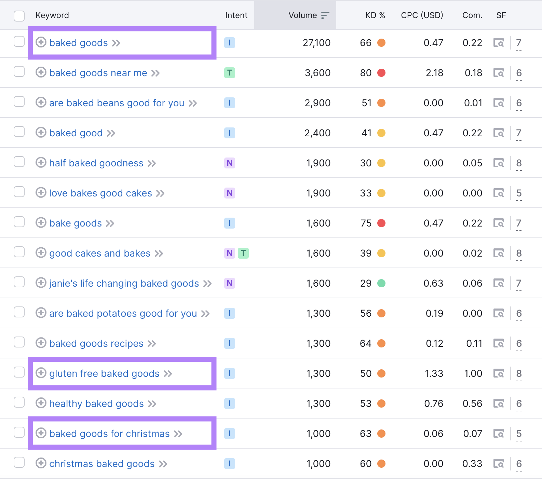Open SERP view icon in 'baked goods near me' row
Viewport: 542px width, 479px height.
[499, 73]
